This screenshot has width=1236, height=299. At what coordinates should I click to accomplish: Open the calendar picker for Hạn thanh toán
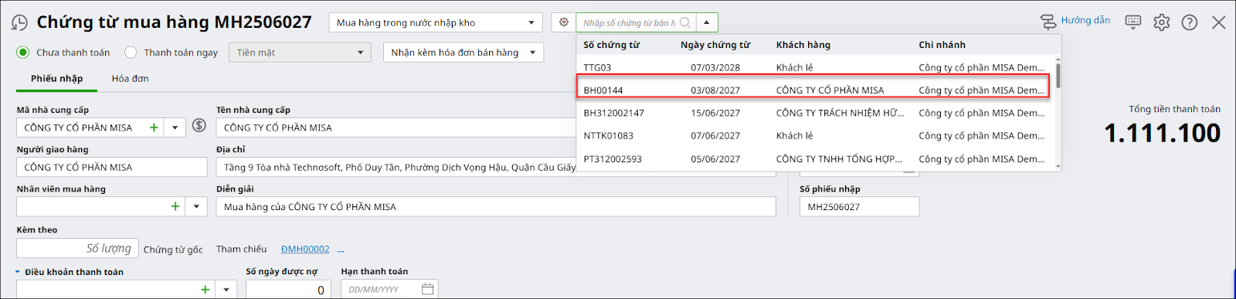pos(428,289)
